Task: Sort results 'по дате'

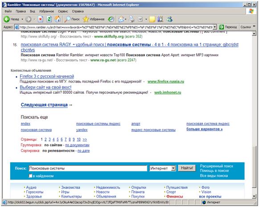Action: click(x=83, y=151)
